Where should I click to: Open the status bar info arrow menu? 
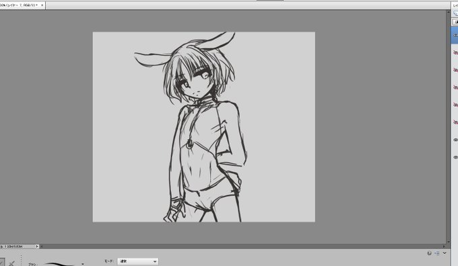click(37, 247)
